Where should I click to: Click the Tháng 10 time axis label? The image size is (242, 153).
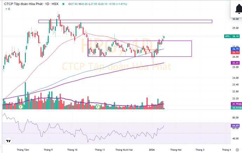click(x=72, y=150)
